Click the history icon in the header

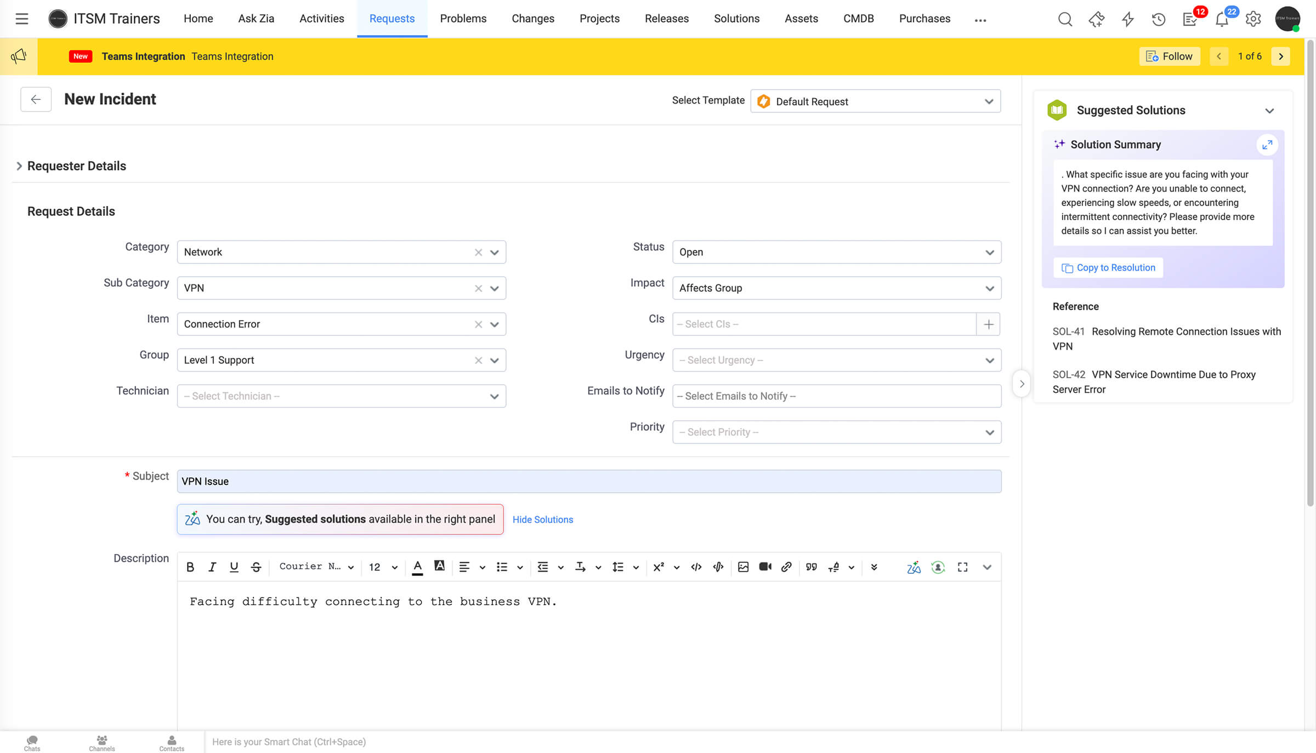click(1158, 19)
